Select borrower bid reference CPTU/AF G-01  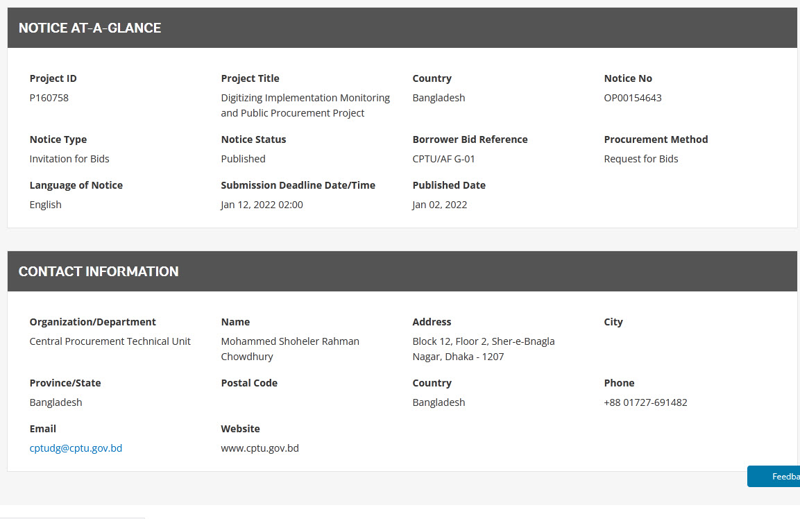[x=443, y=159]
